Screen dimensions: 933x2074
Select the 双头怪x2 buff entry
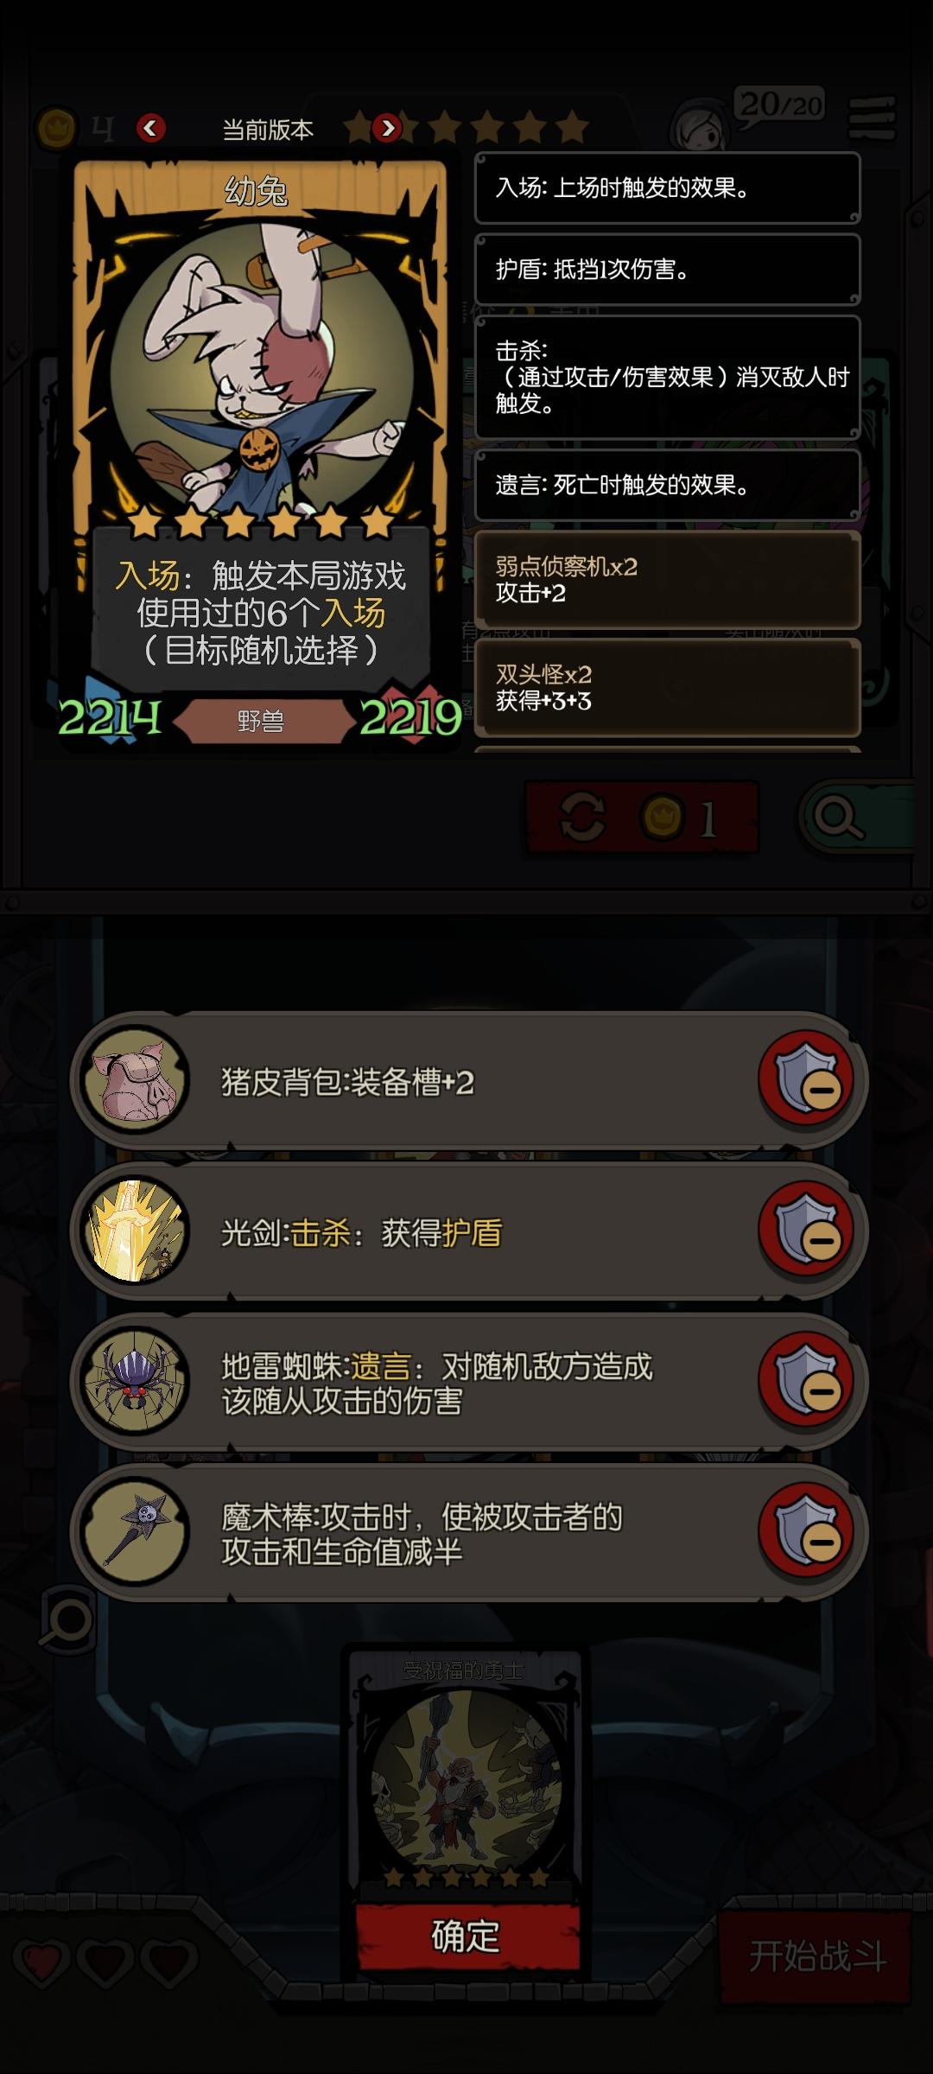(x=668, y=688)
